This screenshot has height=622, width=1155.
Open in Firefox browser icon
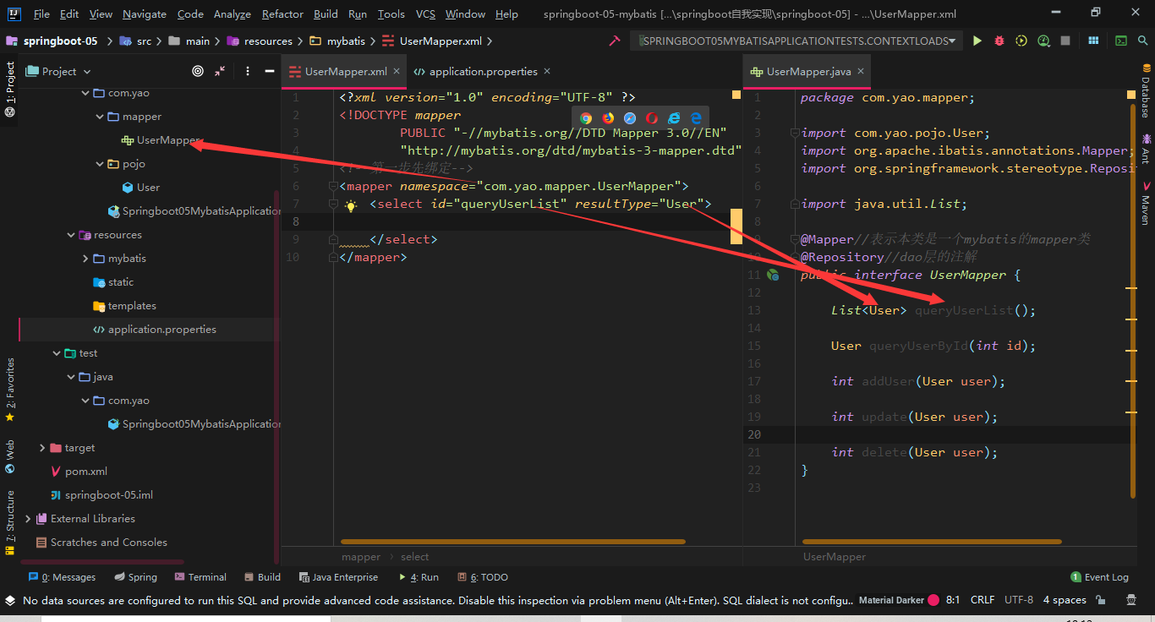coord(608,118)
